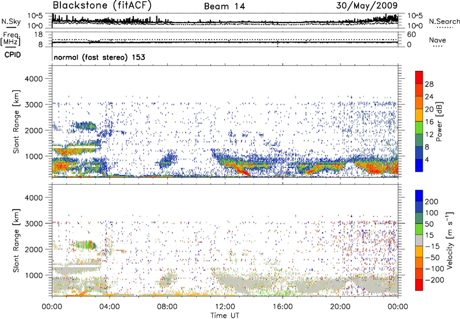Click the Velocity [m s-1] color bar label

pos(450,240)
